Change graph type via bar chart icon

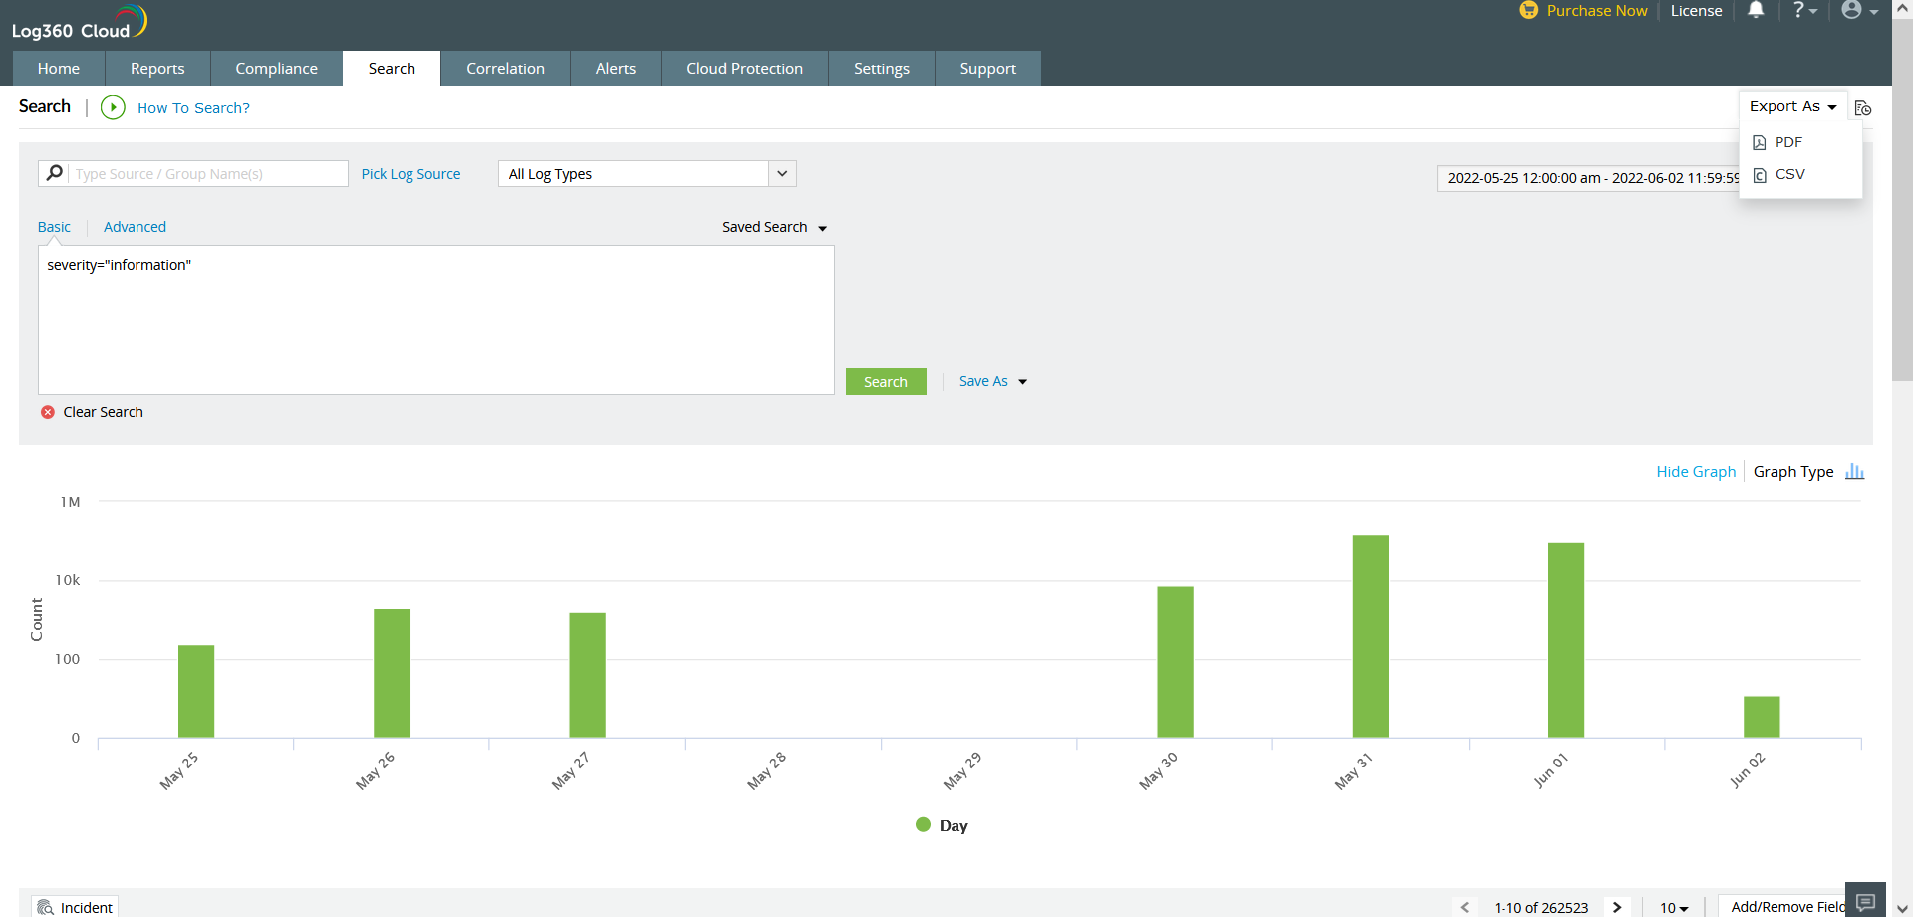point(1854,471)
